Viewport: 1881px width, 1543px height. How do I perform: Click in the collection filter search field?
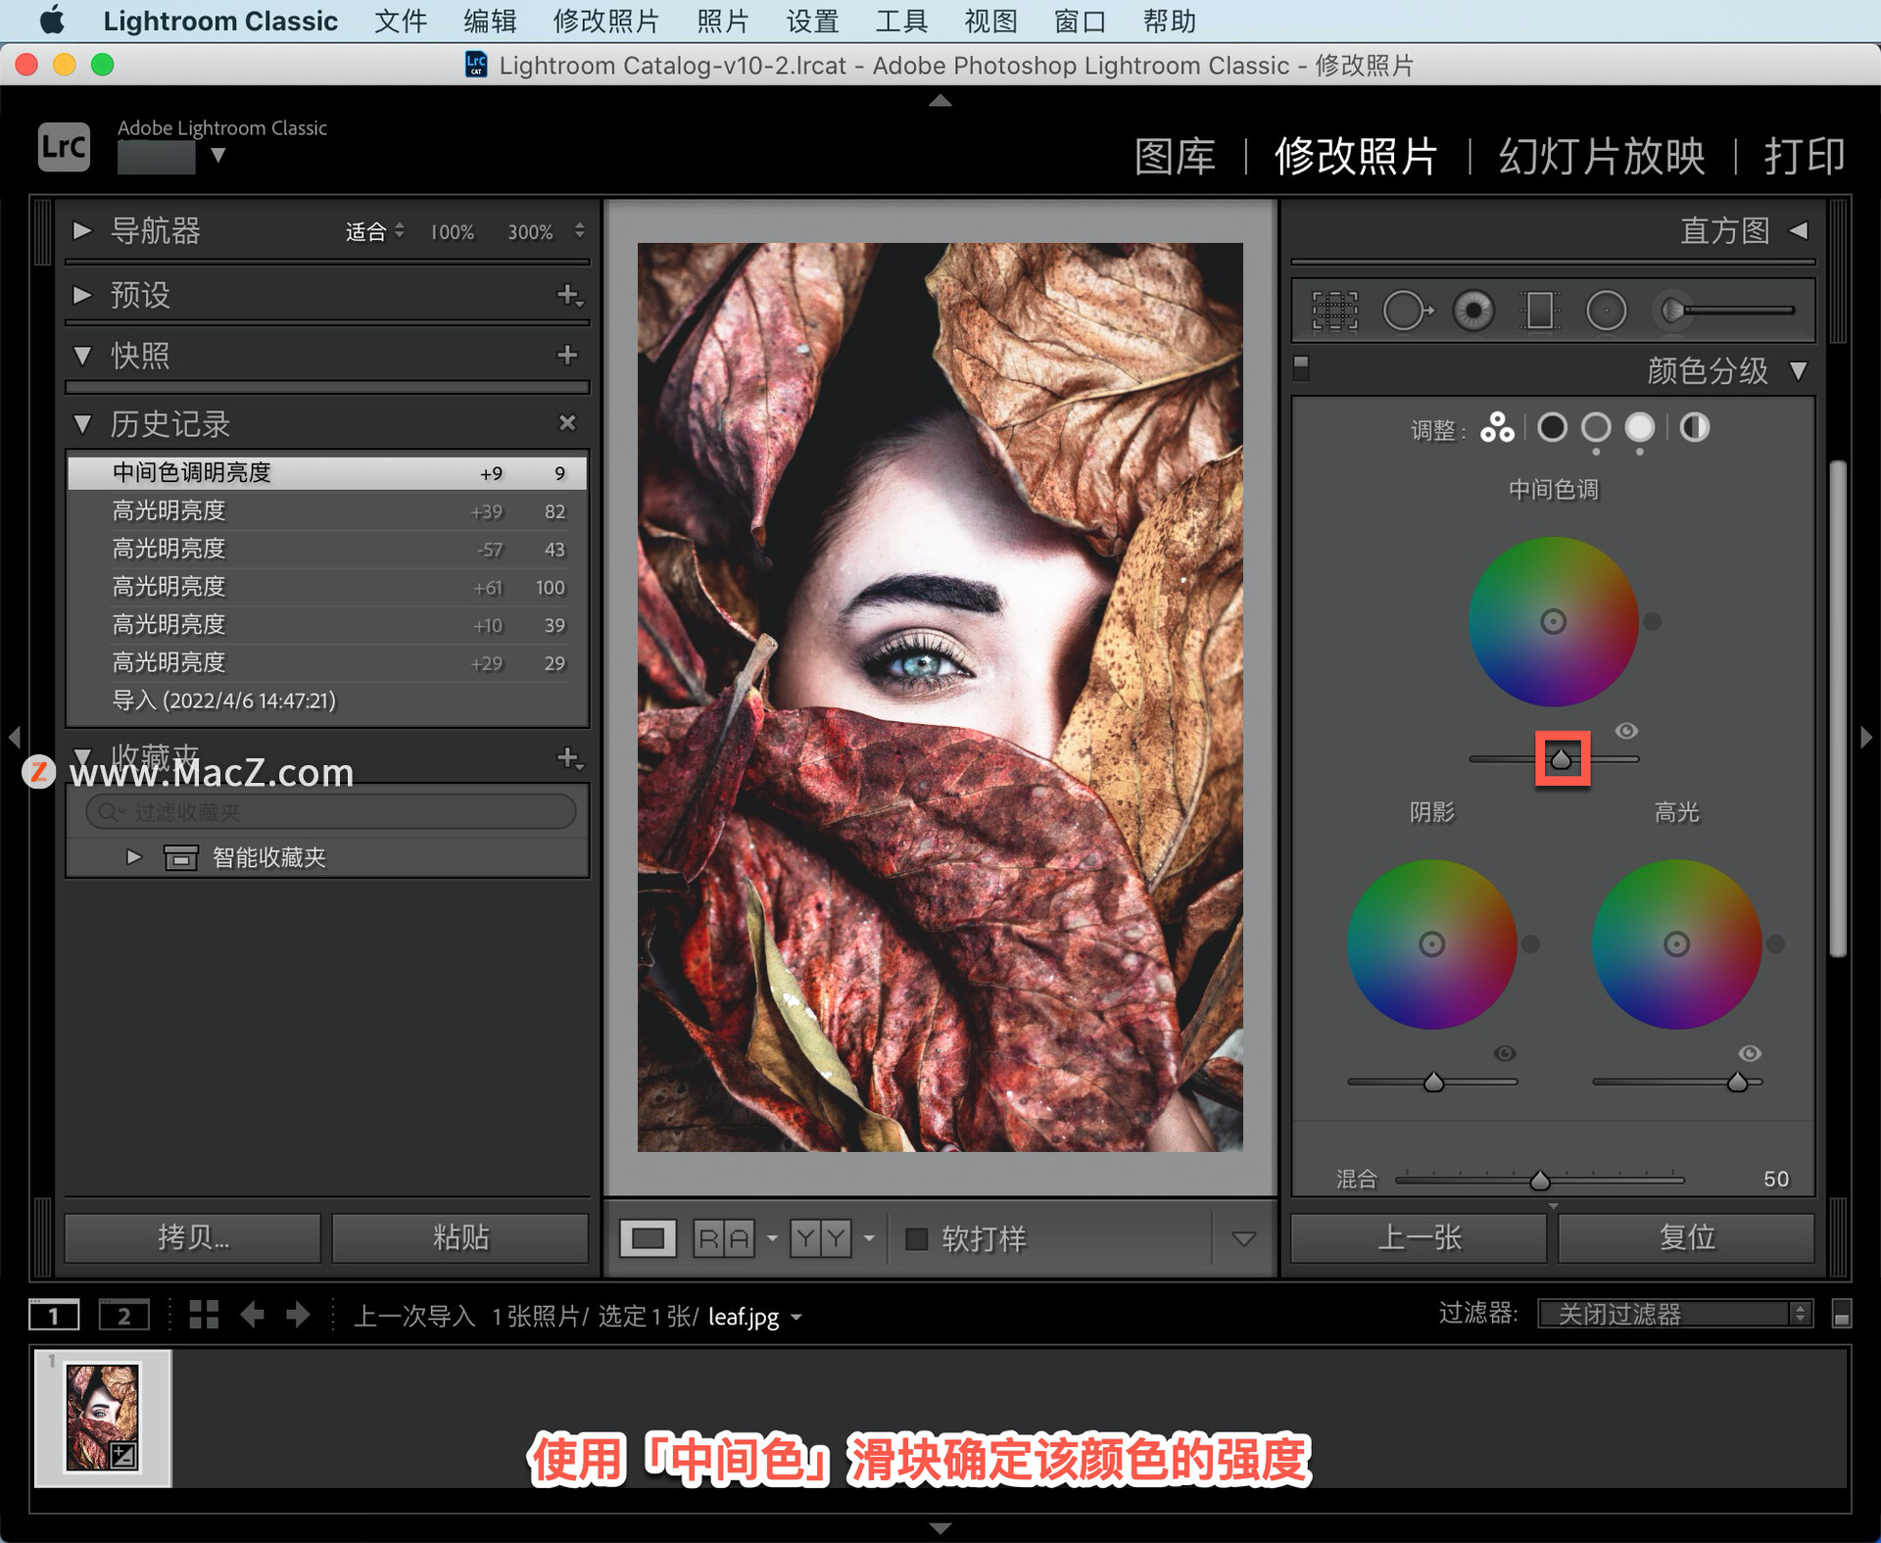pos(331,812)
